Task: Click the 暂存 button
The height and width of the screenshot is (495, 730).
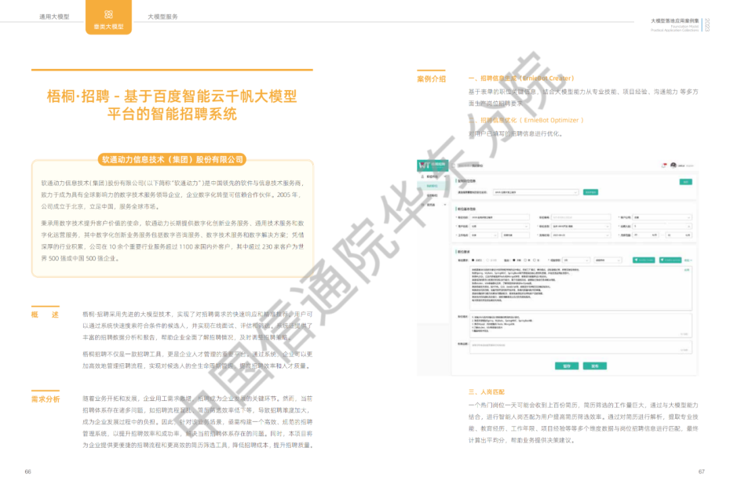Action: pyautogui.click(x=566, y=366)
